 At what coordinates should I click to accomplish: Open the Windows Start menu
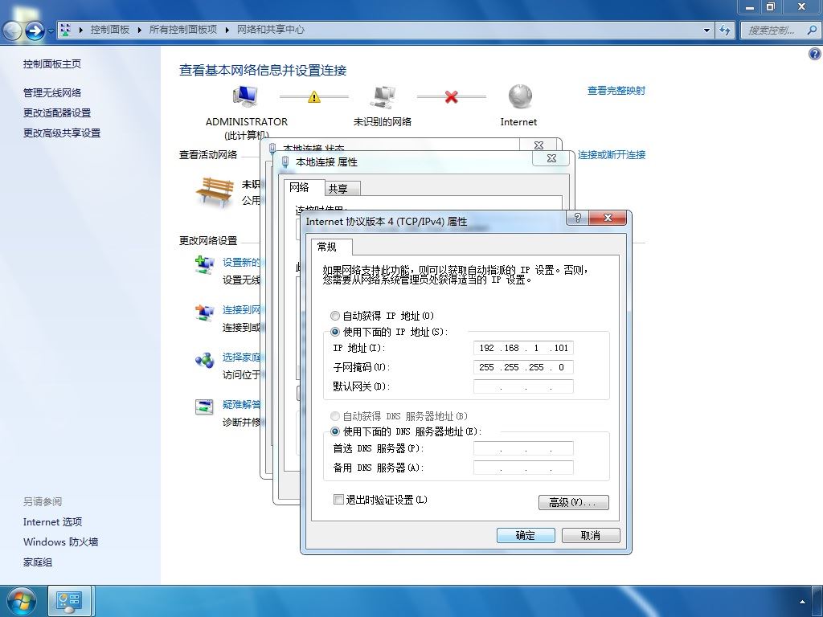pos(22,601)
